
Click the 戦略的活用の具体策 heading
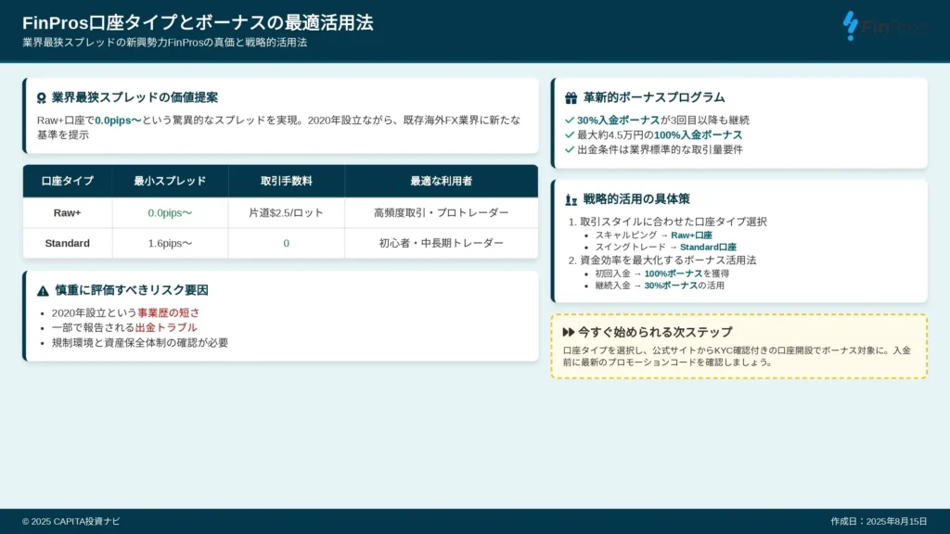(x=636, y=199)
